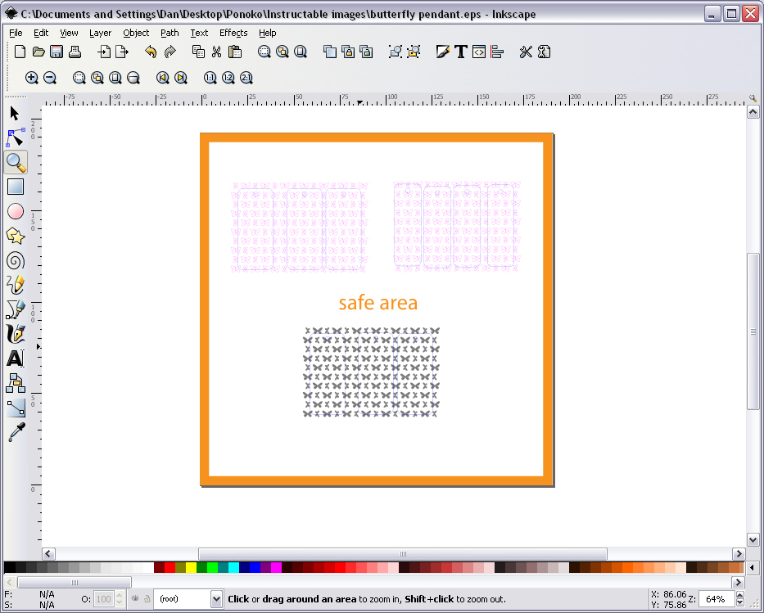
Task: Click the Print button
Action: [74, 52]
